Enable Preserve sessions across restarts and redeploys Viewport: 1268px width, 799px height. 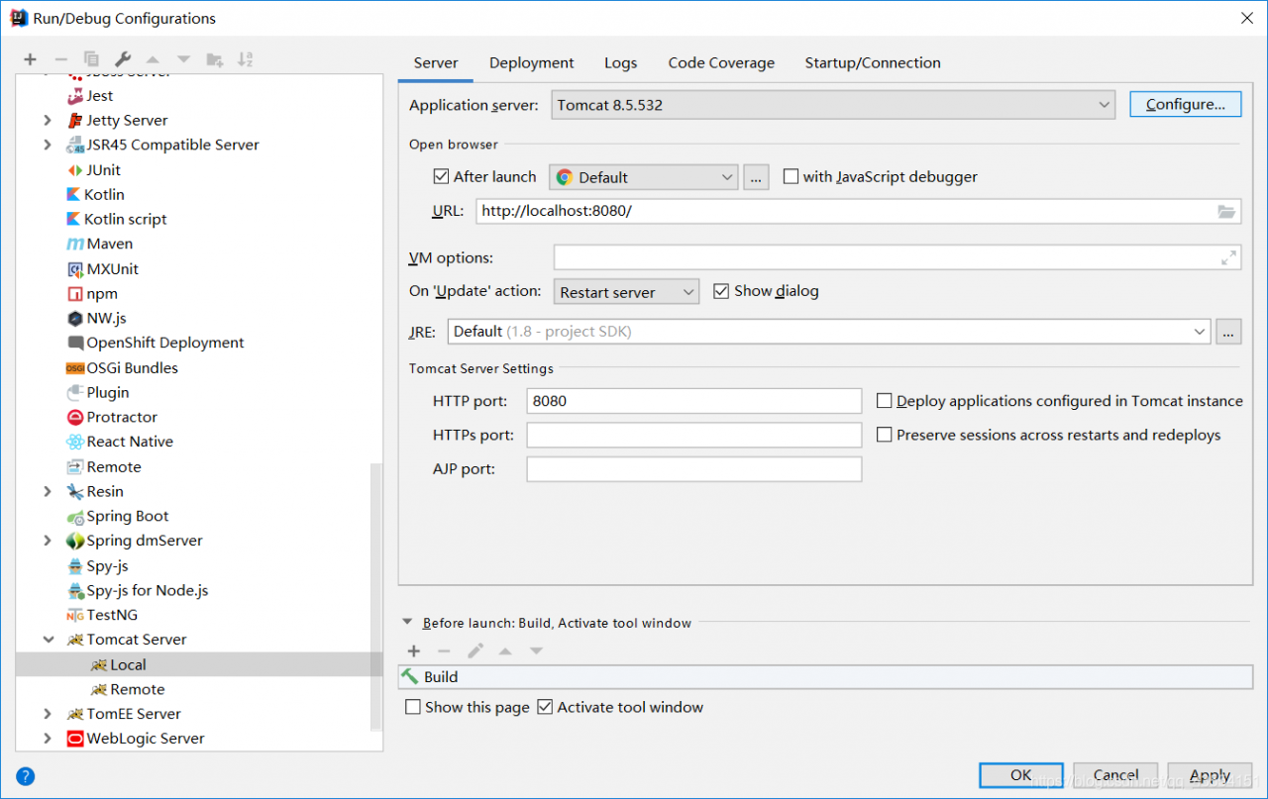tap(885, 435)
